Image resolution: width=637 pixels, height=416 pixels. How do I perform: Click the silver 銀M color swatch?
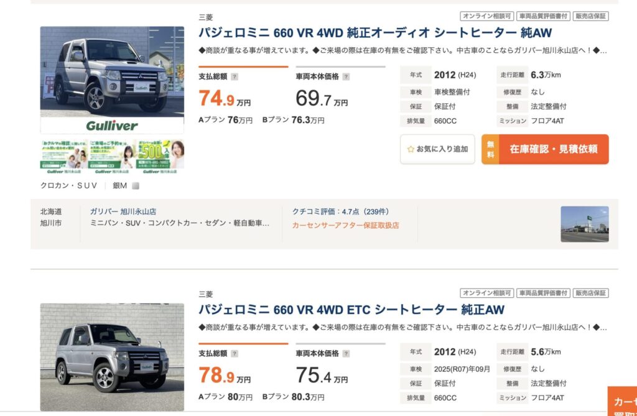[136, 186]
